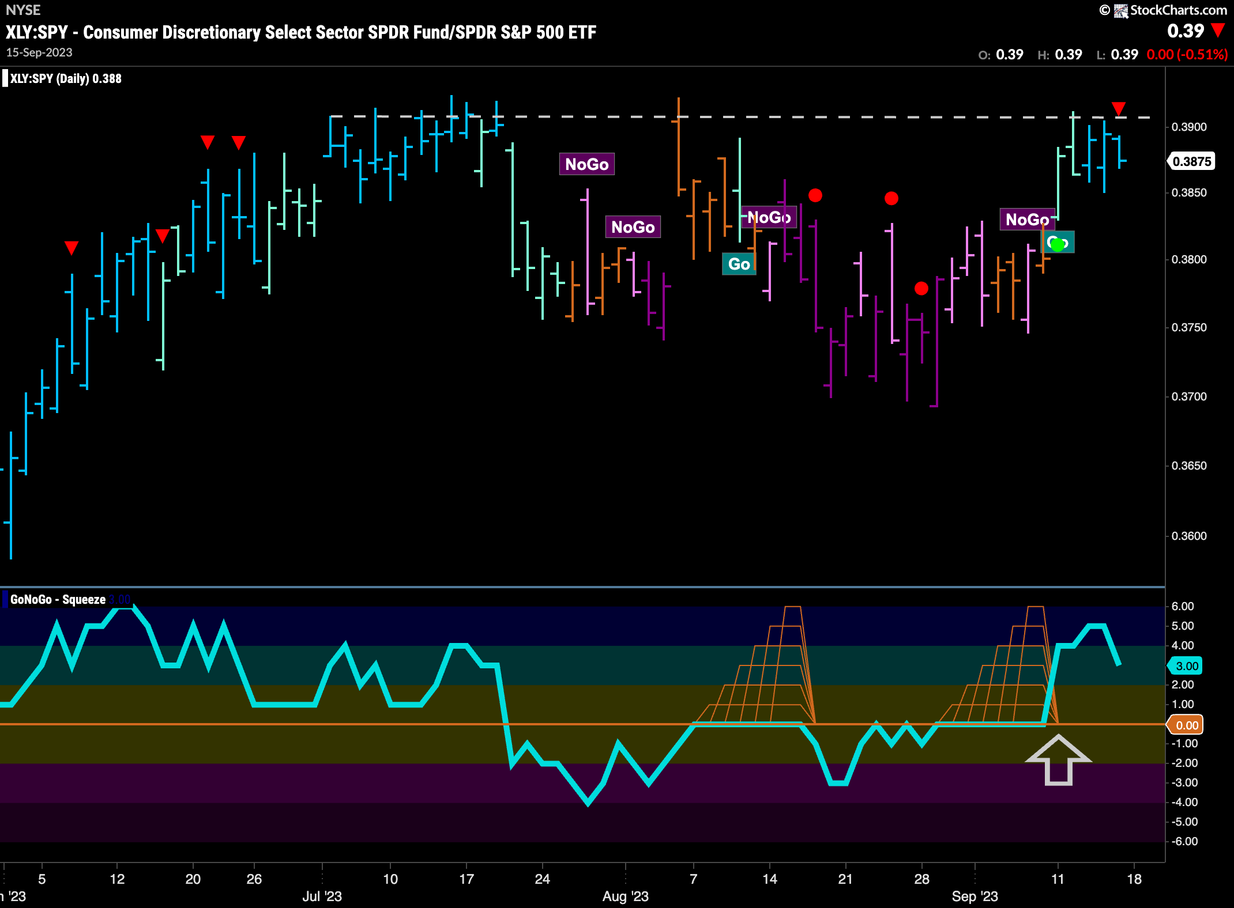The height and width of the screenshot is (908, 1234).
Task: Click the orange 0.00 zero-line tag
Action: coord(1186,725)
